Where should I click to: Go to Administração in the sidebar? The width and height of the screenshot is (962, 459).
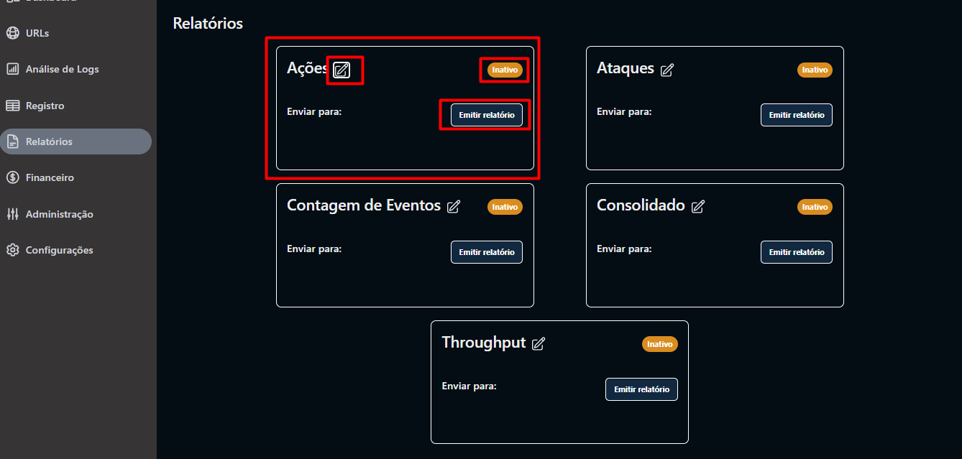tap(59, 214)
